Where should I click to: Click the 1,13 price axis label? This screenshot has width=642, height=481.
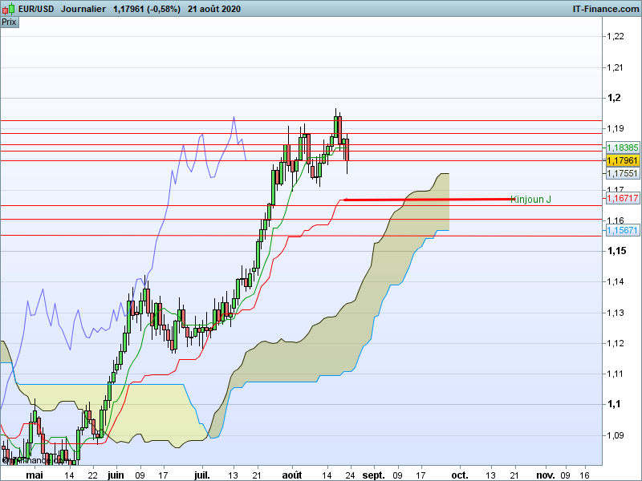(616, 313)
